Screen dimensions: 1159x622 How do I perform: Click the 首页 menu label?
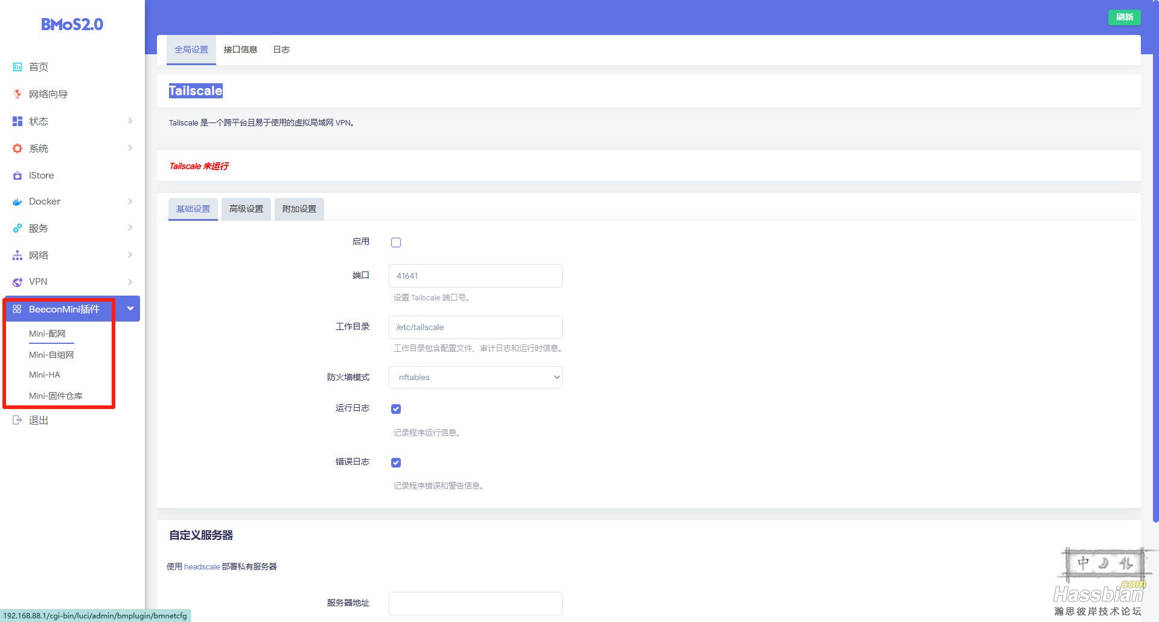tap(39, 67)
